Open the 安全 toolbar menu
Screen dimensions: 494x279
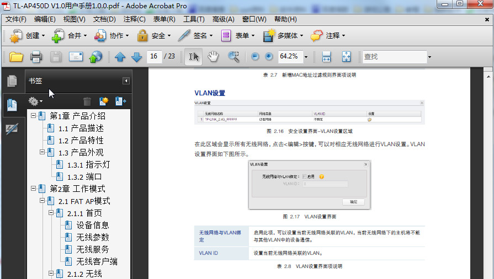tap(154, 36)
